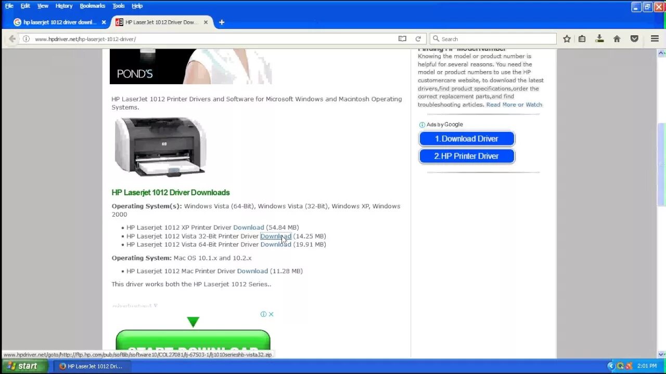This screenshot has width=666, height=374.
Task: Open the View menu
Action: point(43,6)
